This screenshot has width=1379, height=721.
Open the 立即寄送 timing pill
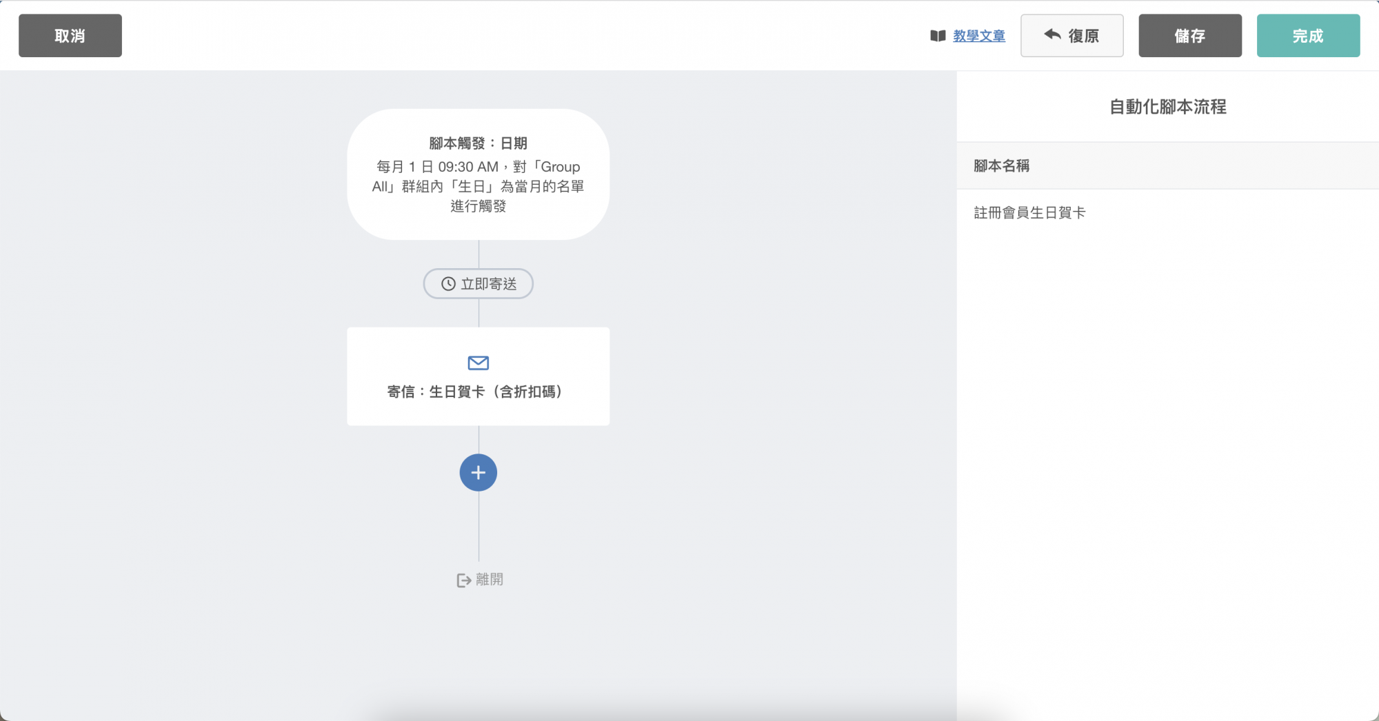tap(479, 284)
